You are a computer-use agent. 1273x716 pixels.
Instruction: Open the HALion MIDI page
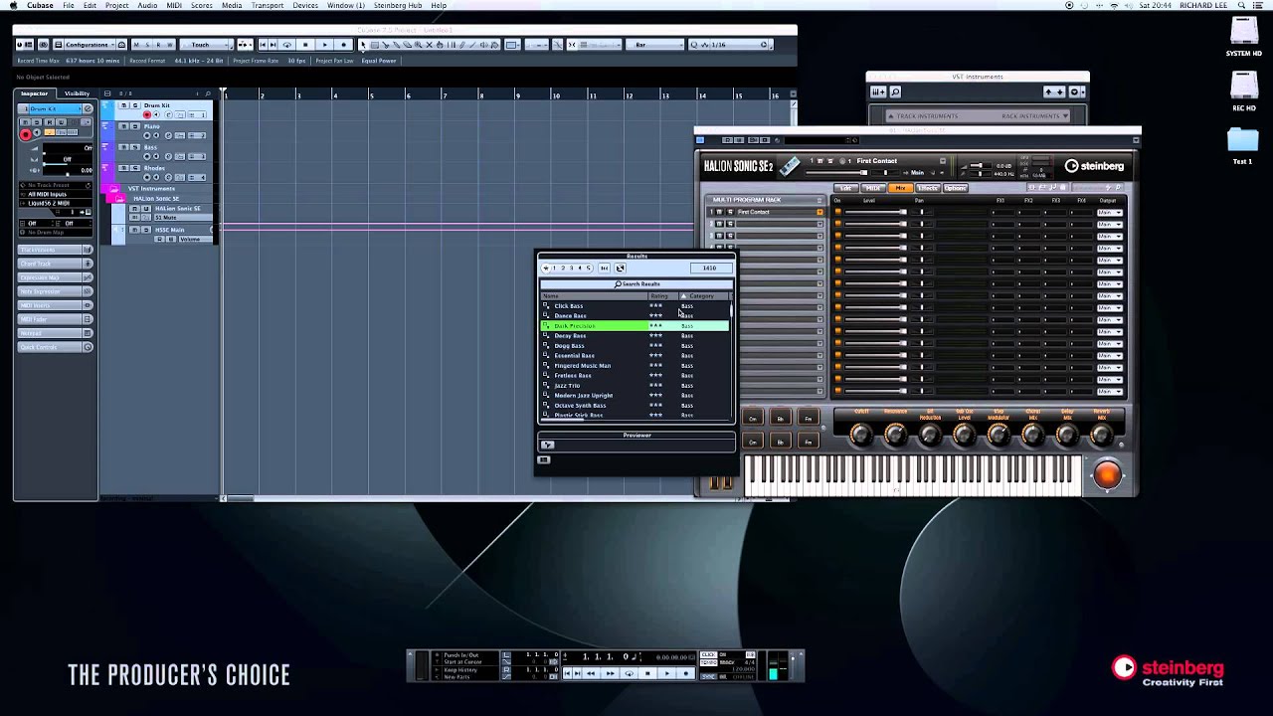click(x=873, y=188)
